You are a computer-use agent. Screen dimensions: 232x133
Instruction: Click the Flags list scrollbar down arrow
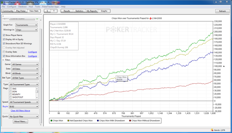[37, 98]
